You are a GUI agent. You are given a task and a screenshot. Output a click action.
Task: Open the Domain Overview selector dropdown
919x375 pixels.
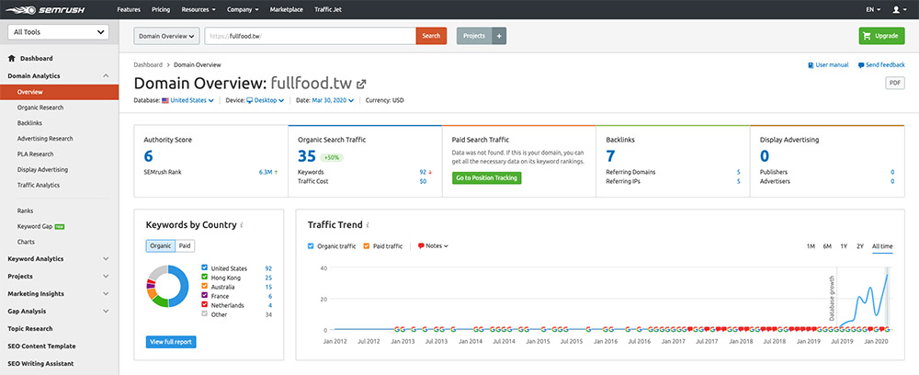click(166, 36)
